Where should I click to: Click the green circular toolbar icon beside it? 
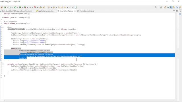(5, 7)
